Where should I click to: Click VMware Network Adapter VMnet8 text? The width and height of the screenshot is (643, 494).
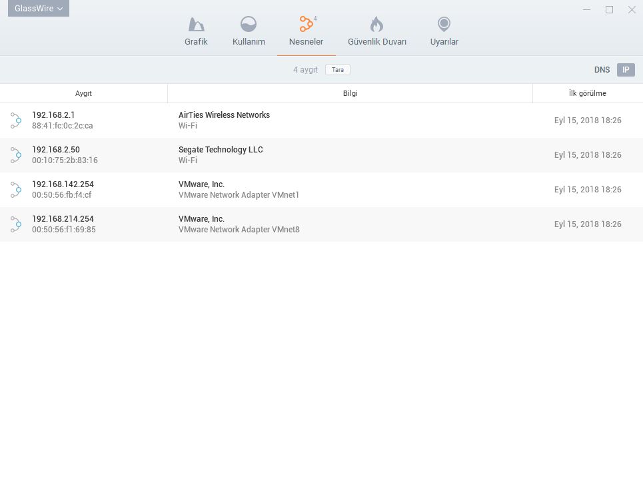239,230
